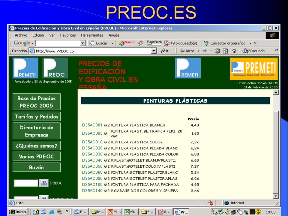Expand Google toolbar overflow chevron
288x216 pixels.
[255, 43]
